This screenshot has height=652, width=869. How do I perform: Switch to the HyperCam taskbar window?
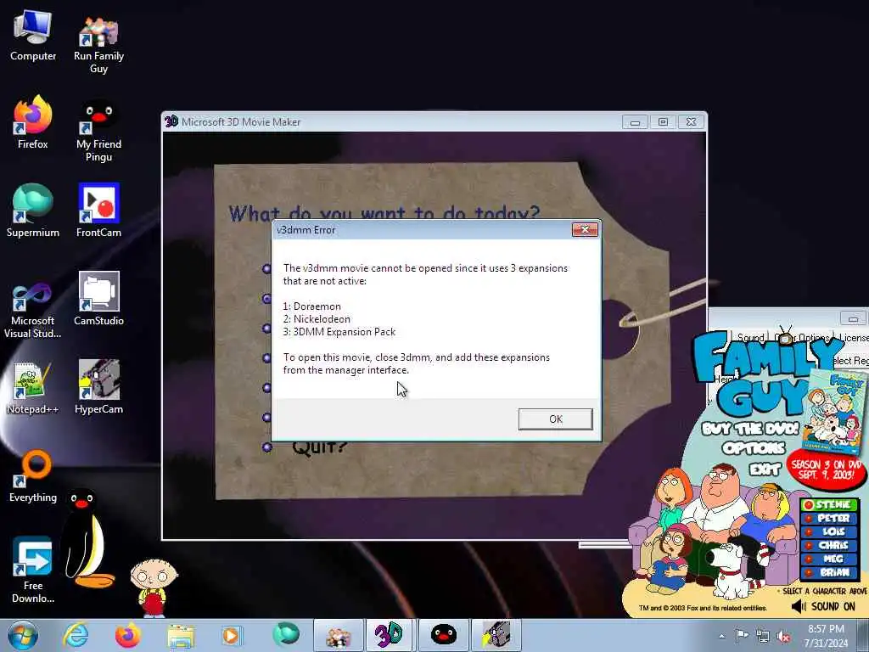coord(496,635)
